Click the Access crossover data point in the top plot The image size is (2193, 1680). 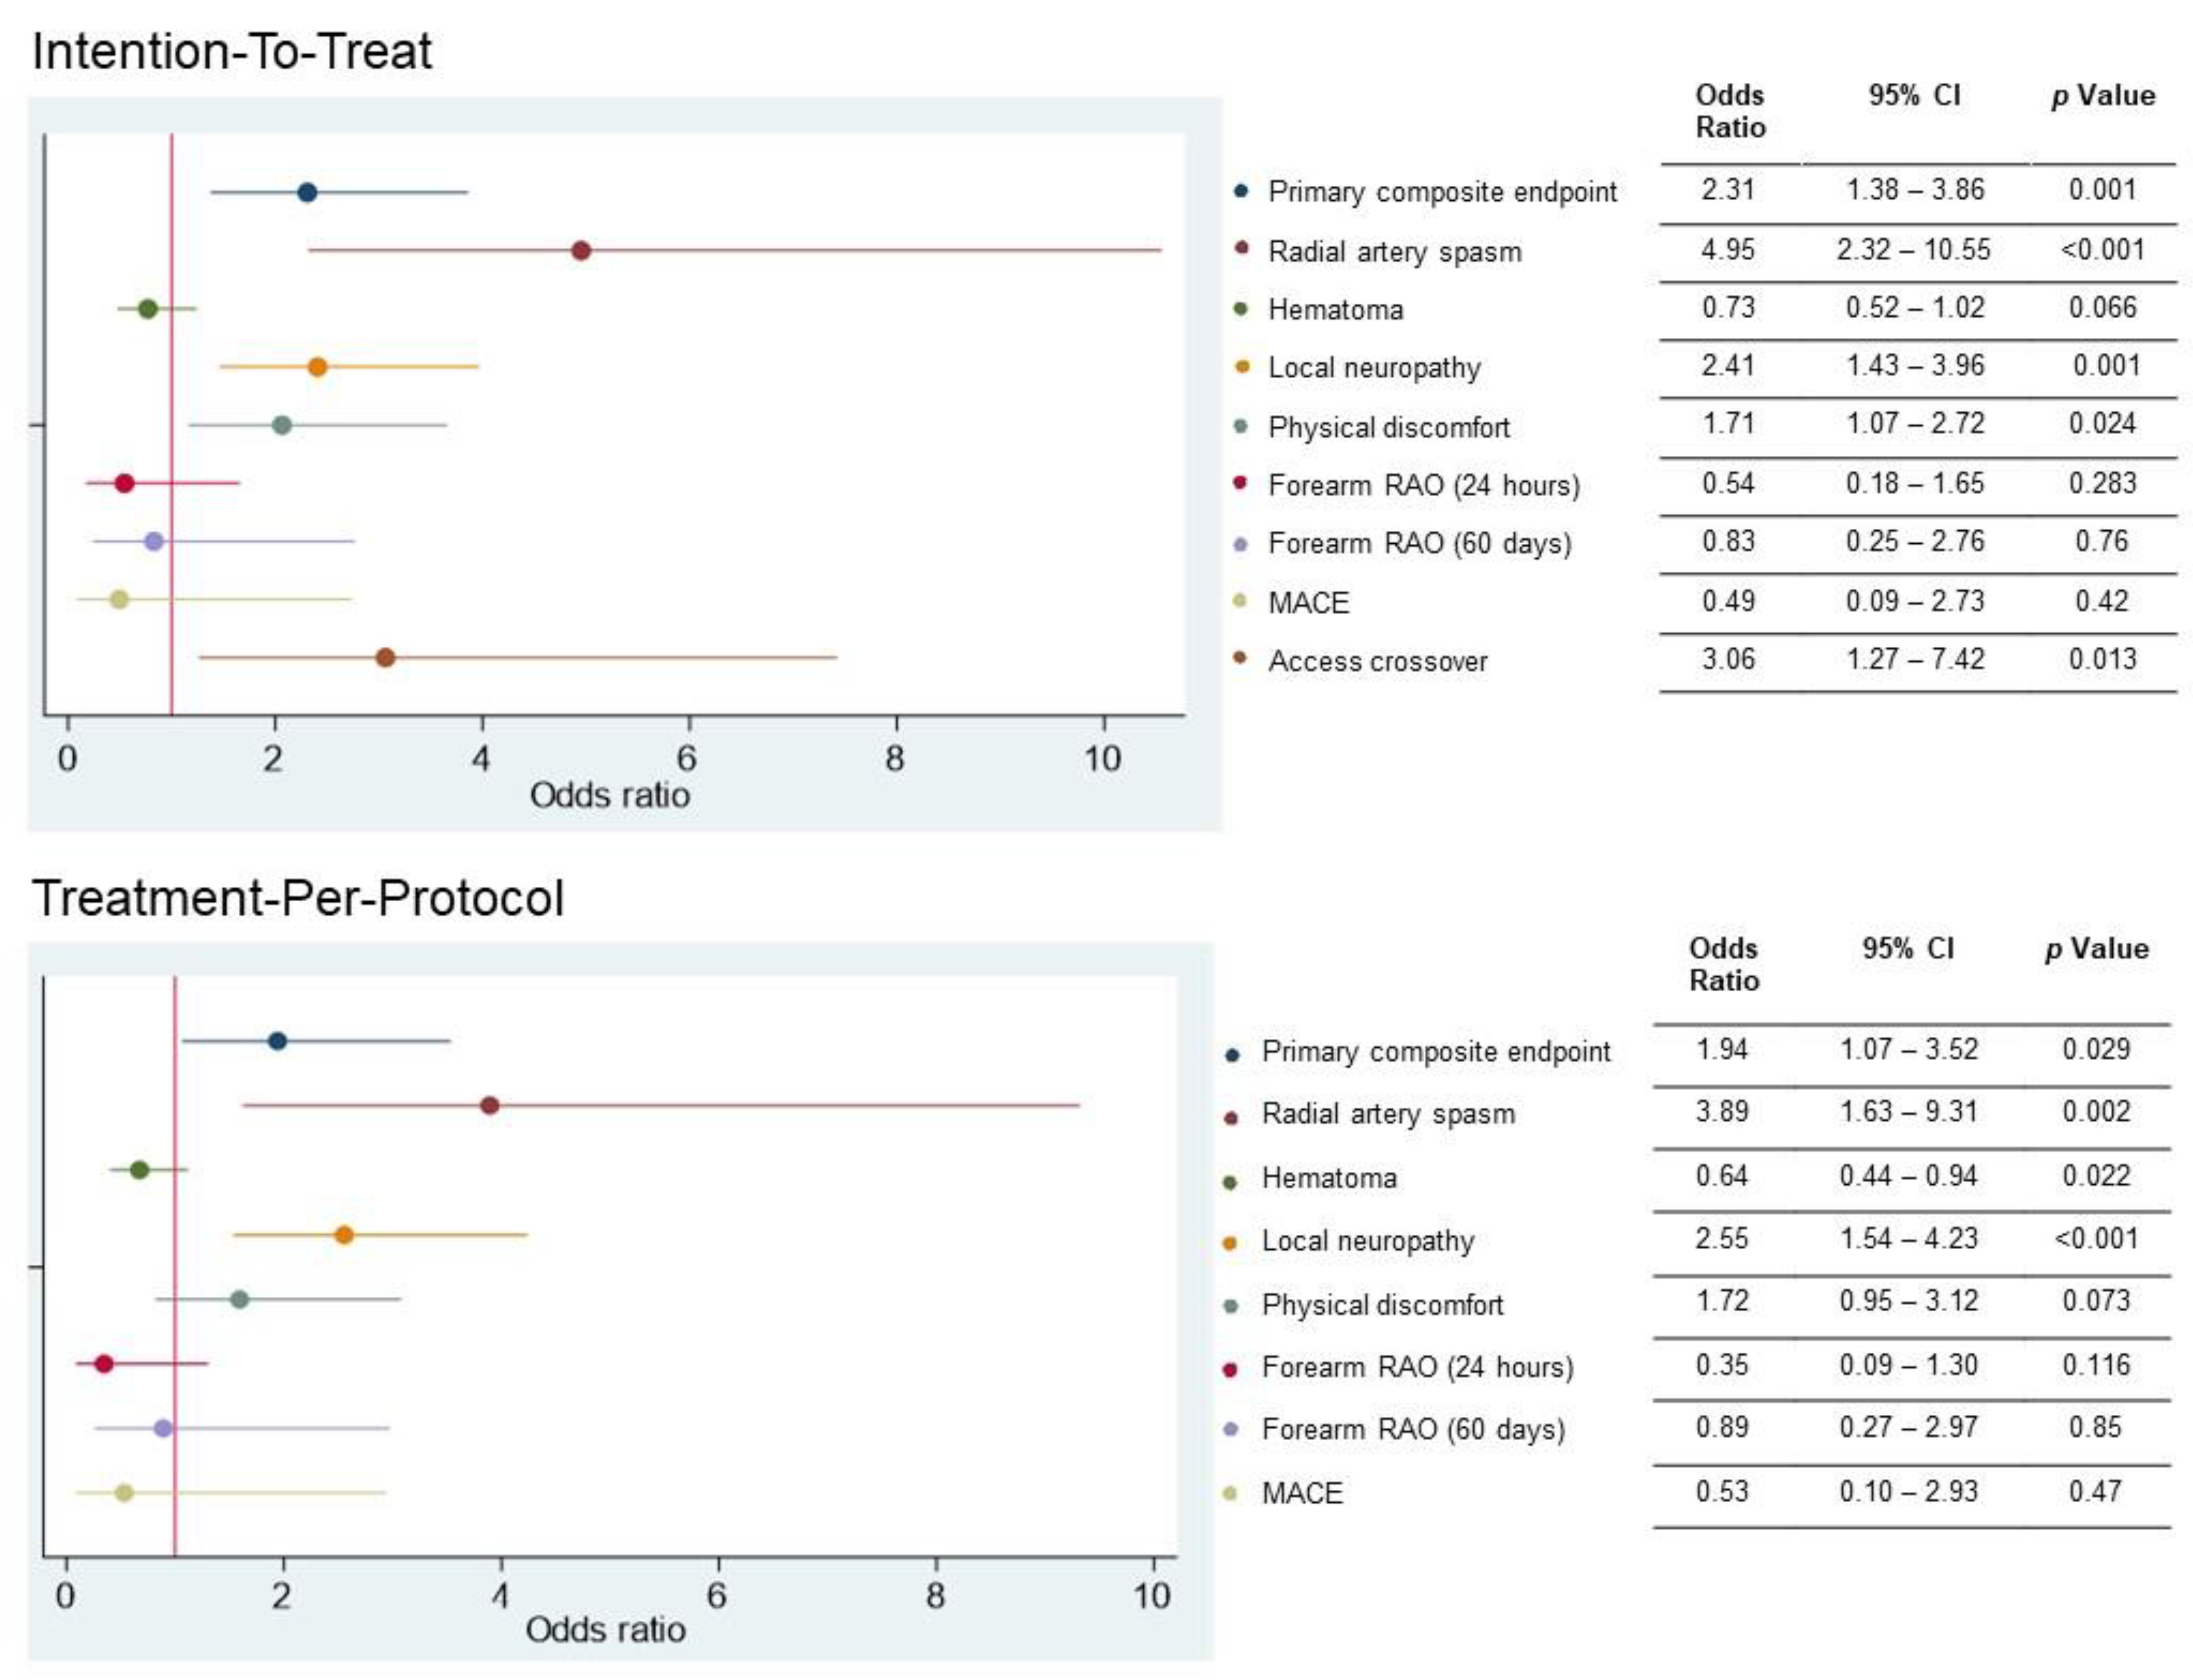tap(385, 657)
